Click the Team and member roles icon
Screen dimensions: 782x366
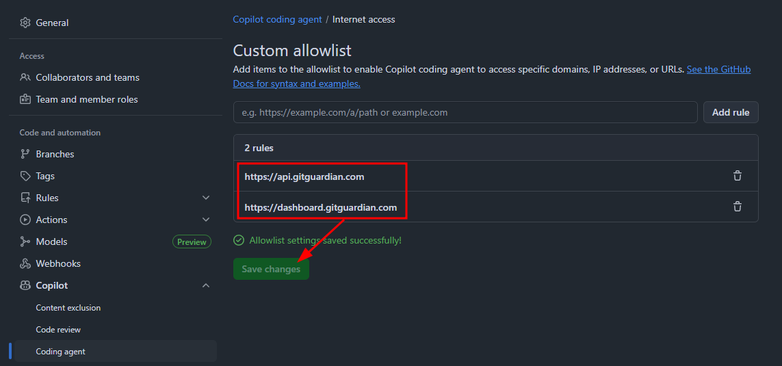25,99
